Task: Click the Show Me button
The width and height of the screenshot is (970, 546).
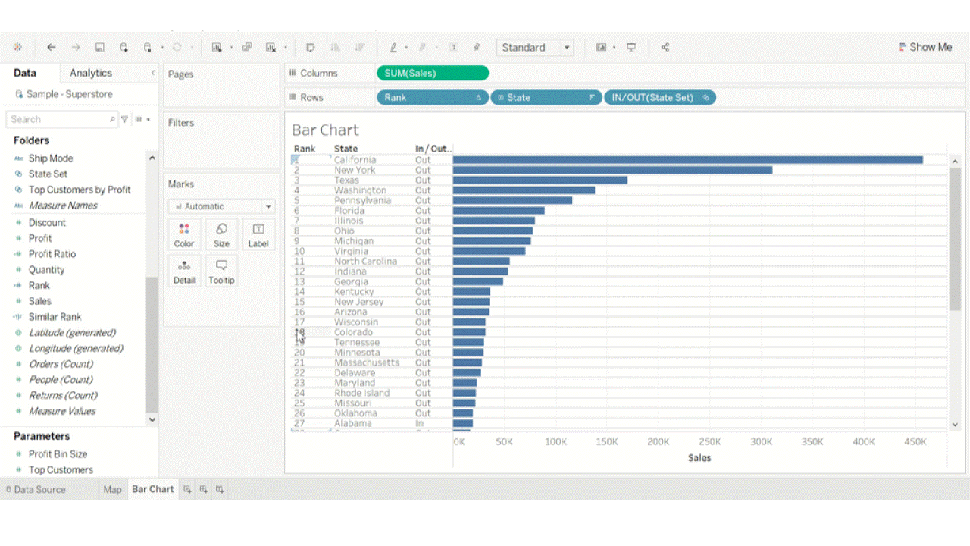Action: pyautogui.click(x=925, y=47)
